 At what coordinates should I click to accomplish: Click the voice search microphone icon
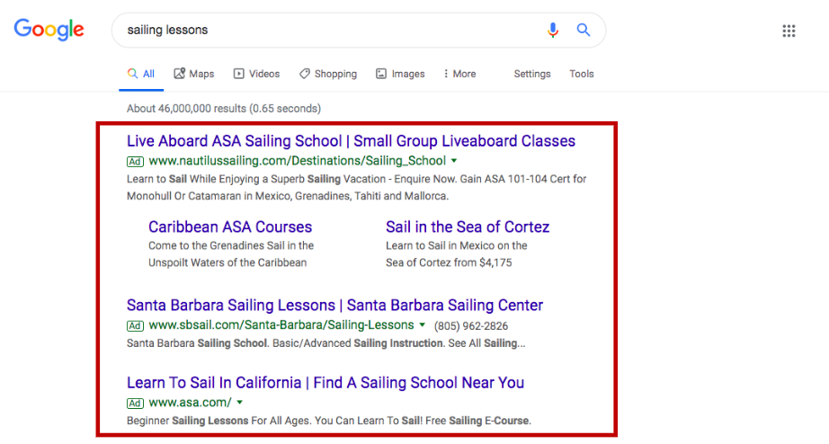tap(553, 30)
